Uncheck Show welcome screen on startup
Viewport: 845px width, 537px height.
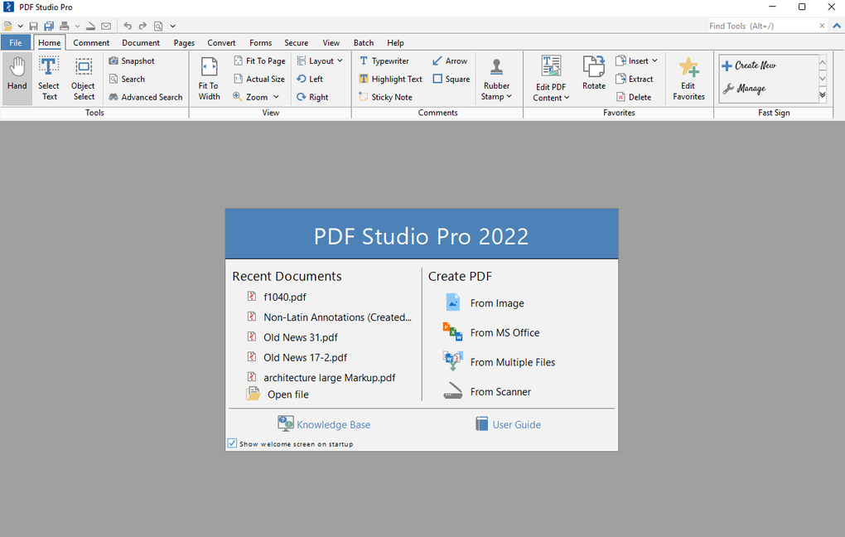(x=233, y=443)
